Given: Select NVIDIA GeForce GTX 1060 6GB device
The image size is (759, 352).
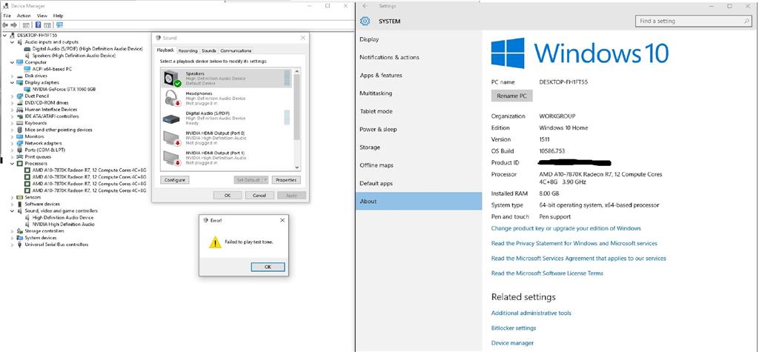Looking at the screenshot, I should [x=64, y=89].
